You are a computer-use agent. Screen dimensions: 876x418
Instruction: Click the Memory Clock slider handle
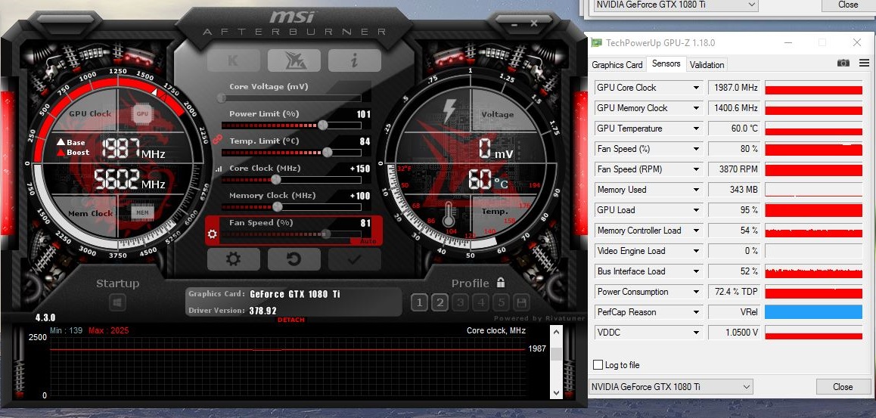pyautogui.click(x=277, y=206)
